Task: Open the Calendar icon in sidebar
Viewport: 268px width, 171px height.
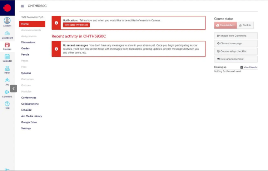Action: tap(7, 58)
